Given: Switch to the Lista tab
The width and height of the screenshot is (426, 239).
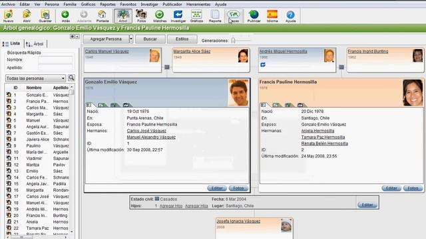Looking at the screenshot, I should 12,44.
